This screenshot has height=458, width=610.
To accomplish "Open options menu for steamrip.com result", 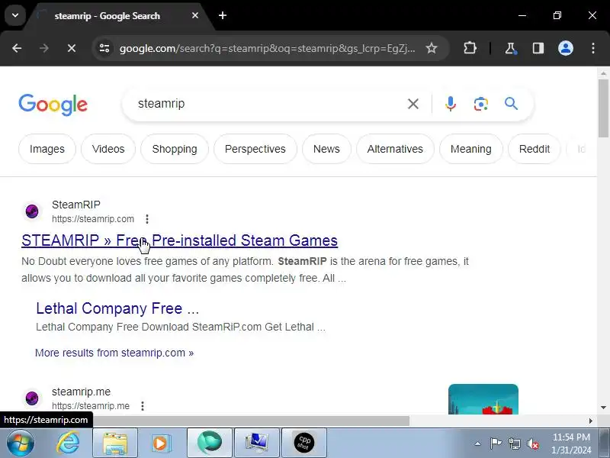I will click(147, 219).
